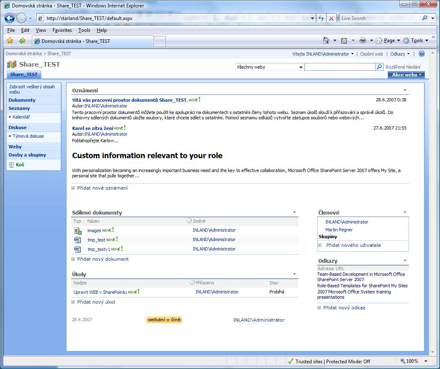Click the Add to Favorites icon
Image resolution: width=440 pixels, height=369 pixels.
click(22, 40)
